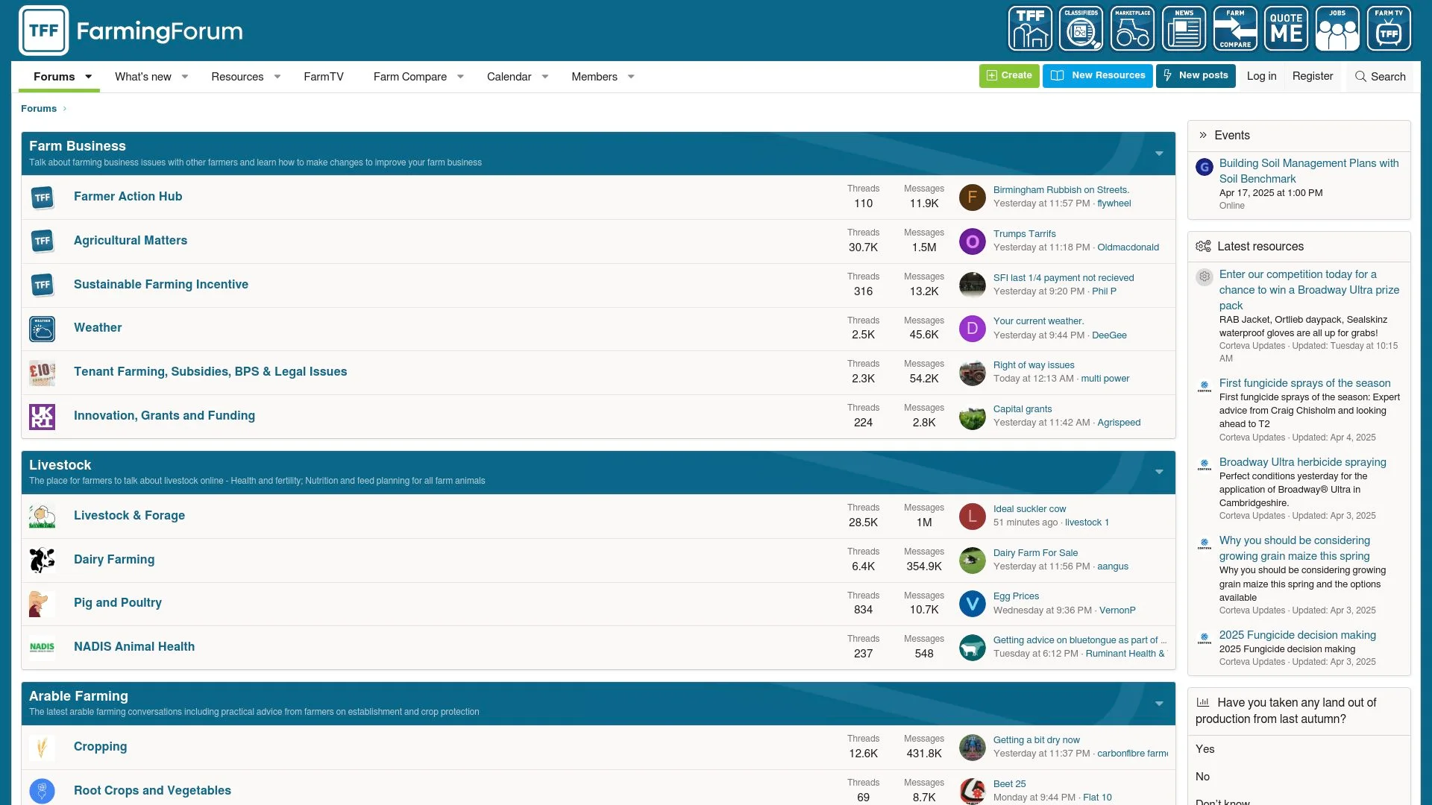The width and height of the screenshot is (1432, 805).
Task: Click the Weather forum cloud icon
Action: pyautogui.click(x=43, y=329)
